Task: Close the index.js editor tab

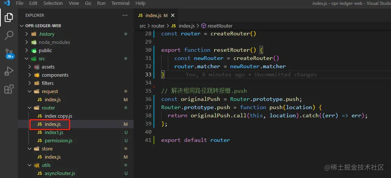Action: coord(173,15)
